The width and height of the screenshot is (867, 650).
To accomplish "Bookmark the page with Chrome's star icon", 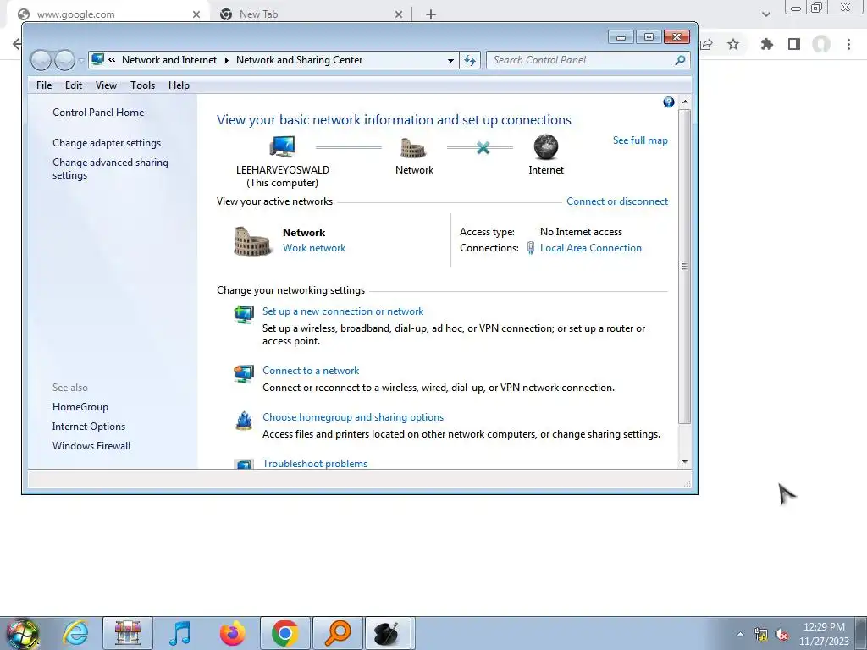I will [733, 44].
